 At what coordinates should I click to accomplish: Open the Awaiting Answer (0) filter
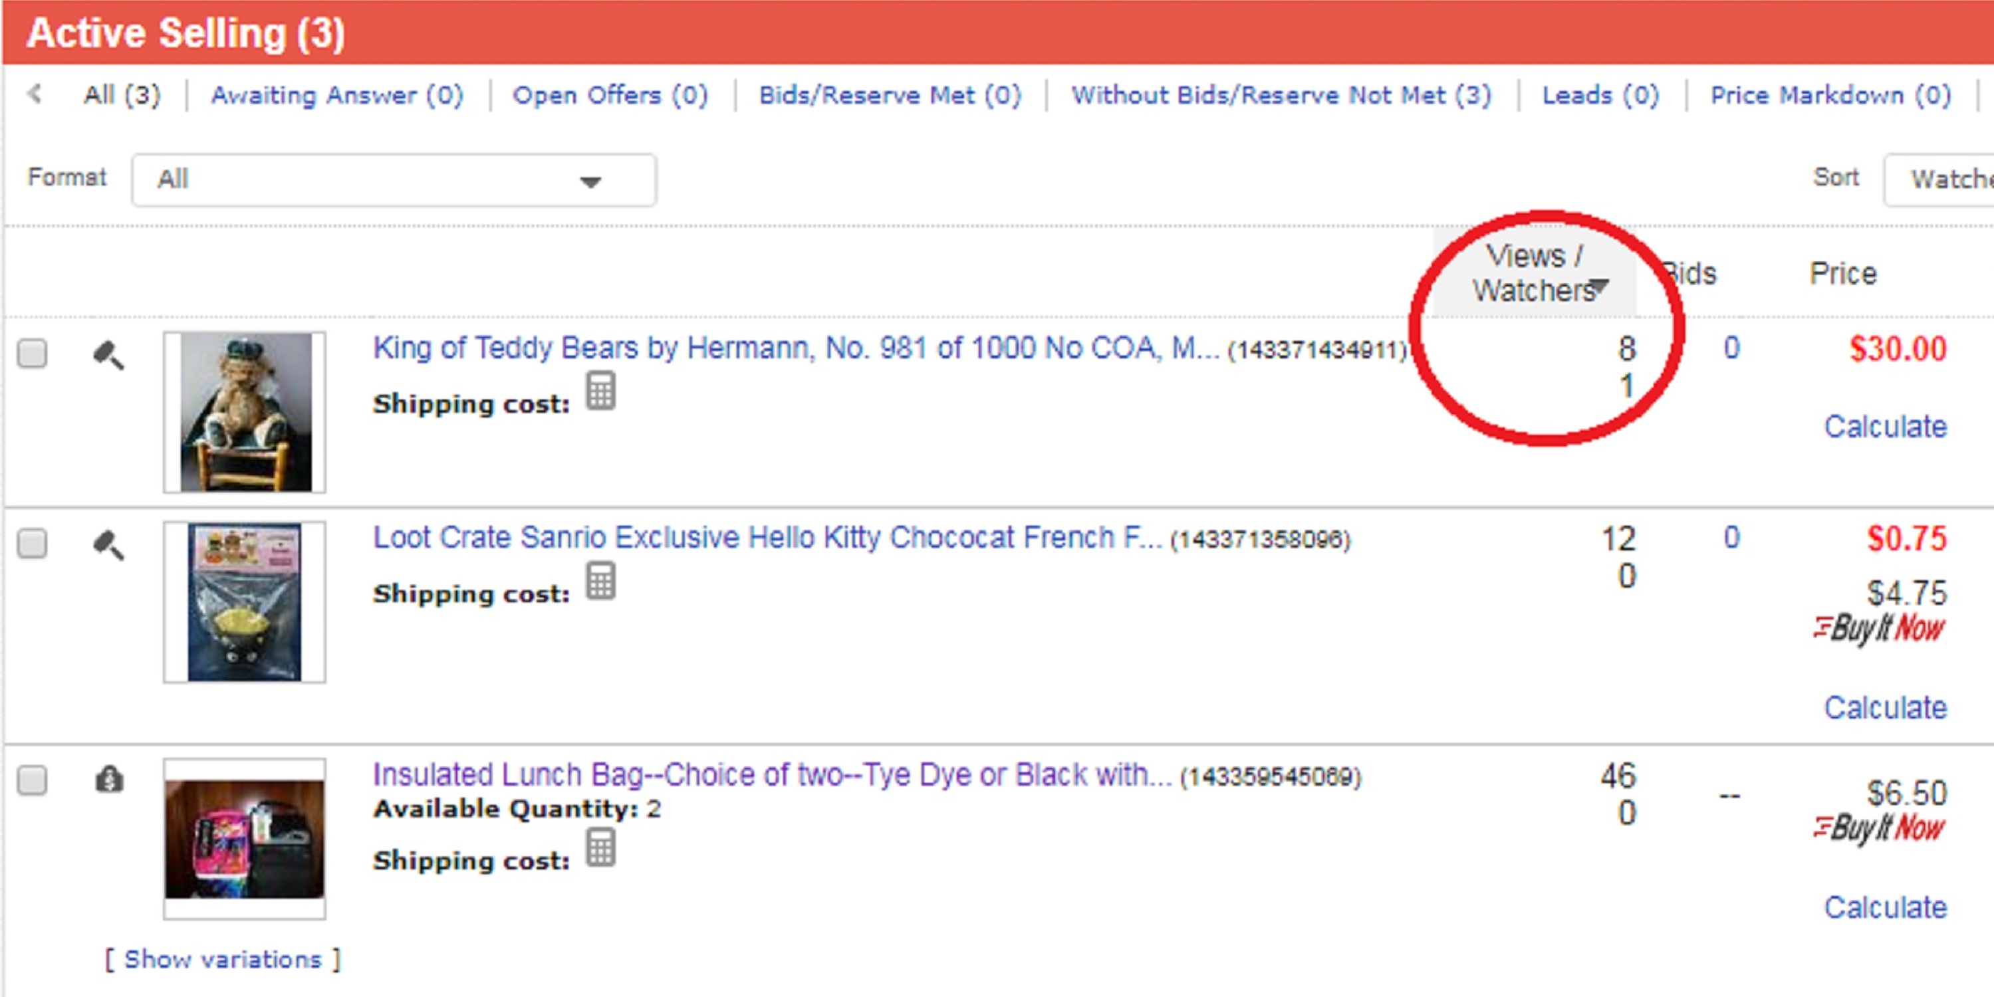(x=338, y=95)
